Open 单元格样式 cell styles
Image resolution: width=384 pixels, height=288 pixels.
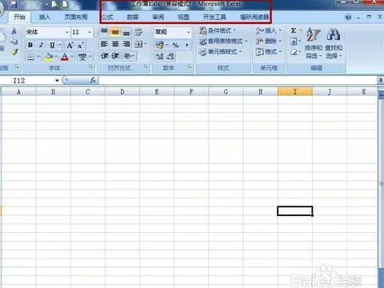click(221, 51)
